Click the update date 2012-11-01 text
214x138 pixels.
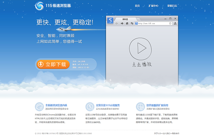pos(81,67)
